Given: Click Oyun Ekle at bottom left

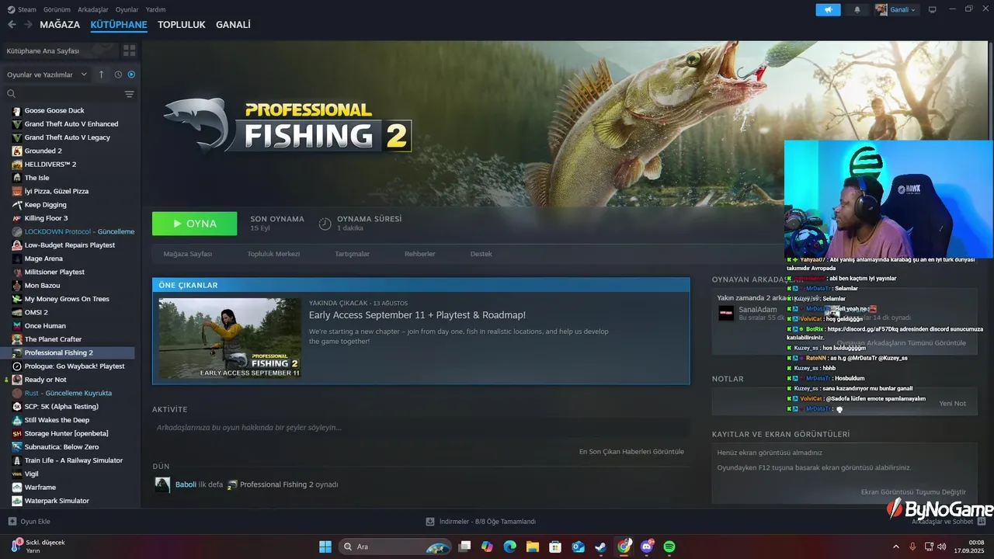Looking at the screenshot, I should coord(29,522).
